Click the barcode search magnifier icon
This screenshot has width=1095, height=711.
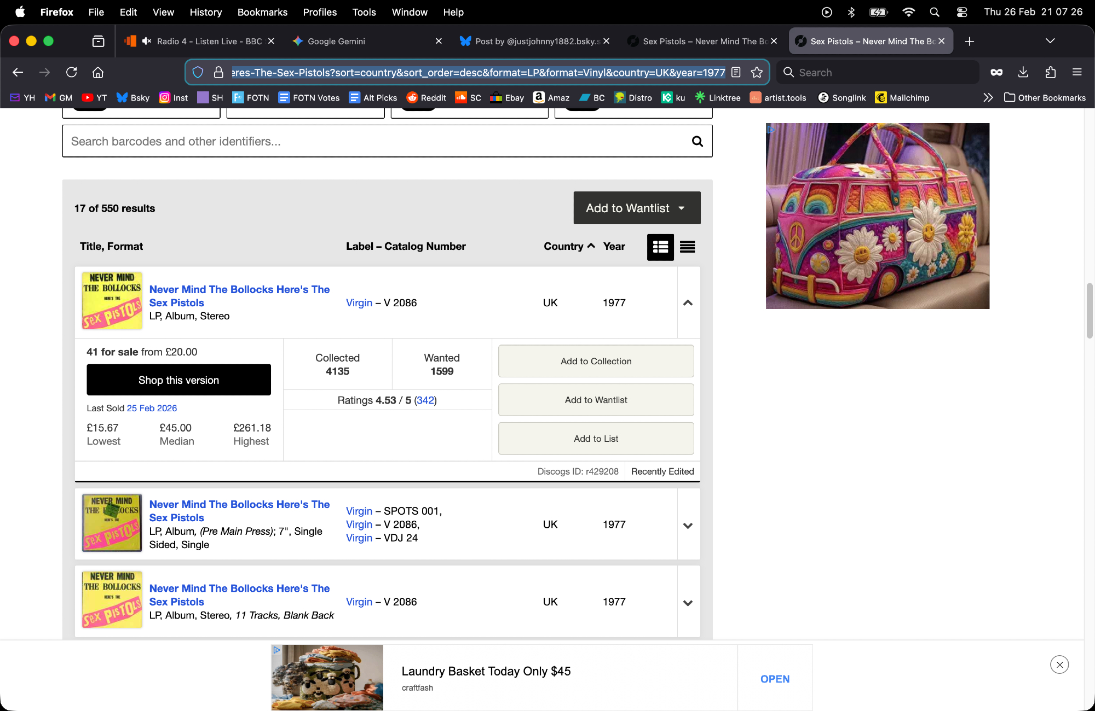tap(697, 142)
